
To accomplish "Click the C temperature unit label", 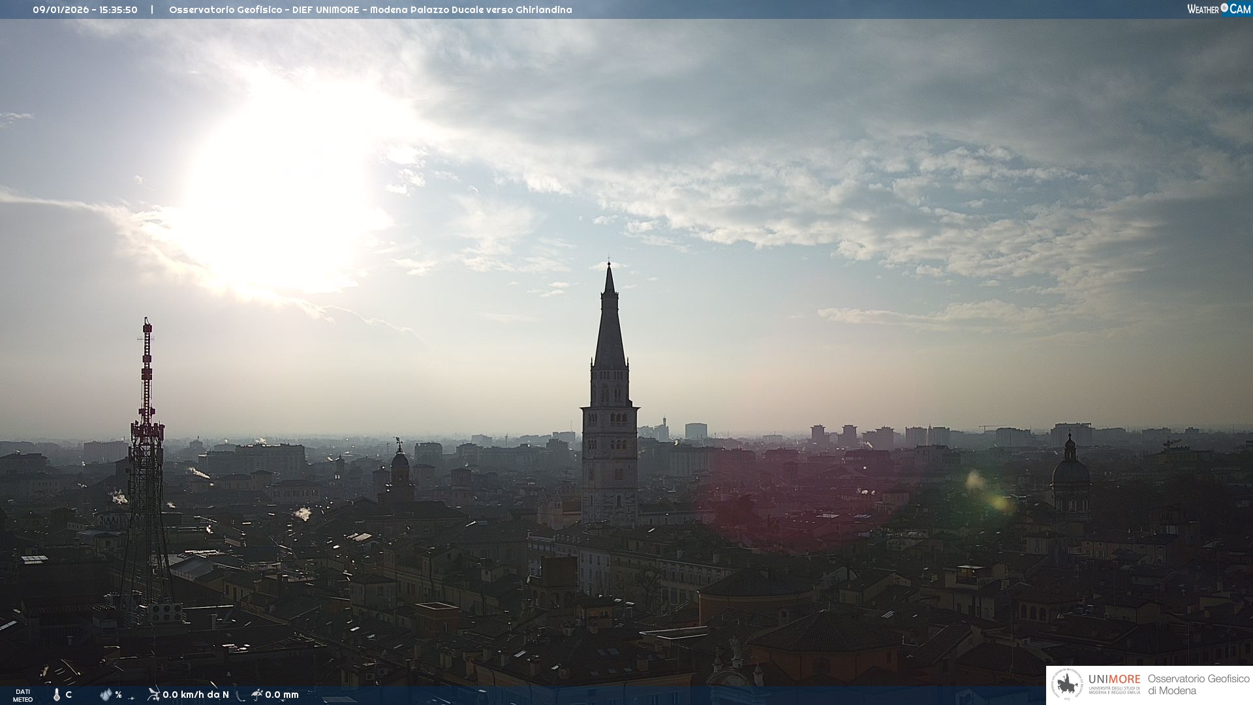I will coord(69,695).
